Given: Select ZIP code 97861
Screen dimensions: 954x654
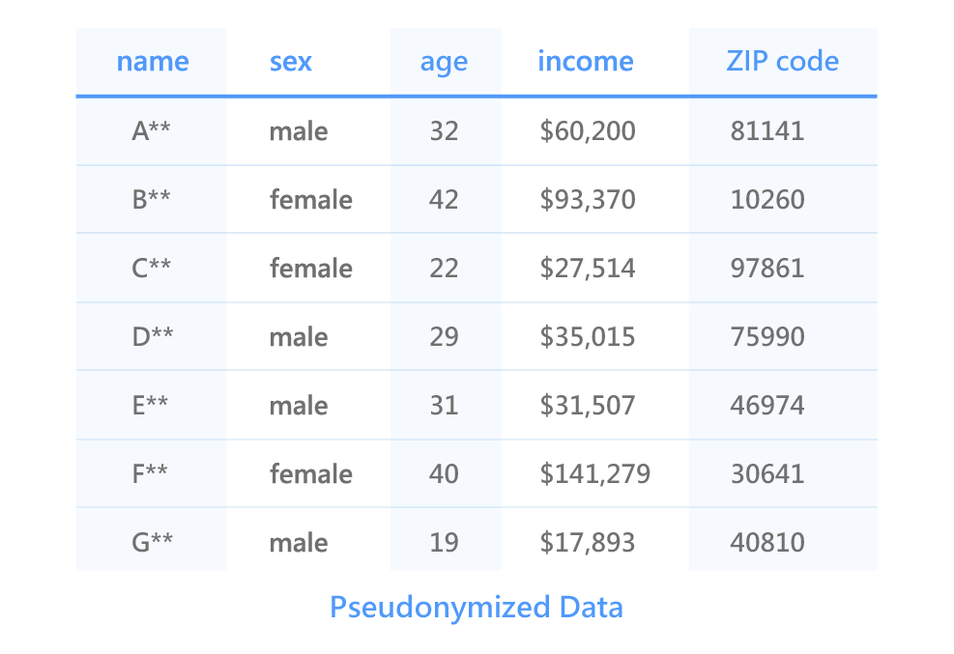Looking at the screenshot, I should pyautogui.click(x=767, y=269).
